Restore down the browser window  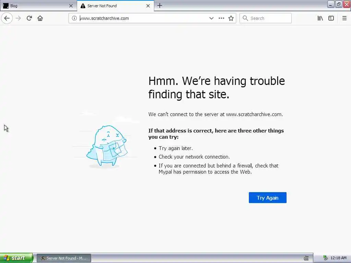[x=339, y=4]
